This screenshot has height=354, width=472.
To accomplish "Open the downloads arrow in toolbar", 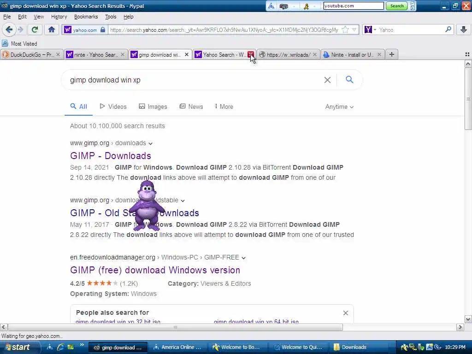I will tap(464, 29).
